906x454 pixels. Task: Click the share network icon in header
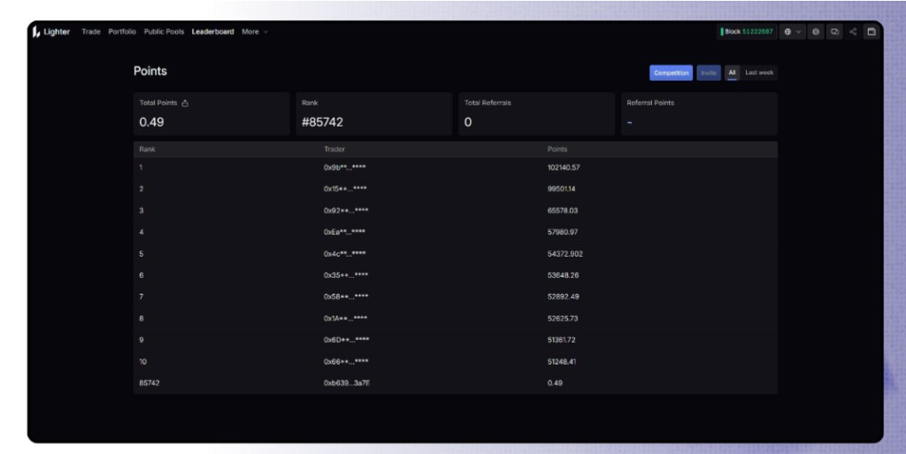pos(853,32)
